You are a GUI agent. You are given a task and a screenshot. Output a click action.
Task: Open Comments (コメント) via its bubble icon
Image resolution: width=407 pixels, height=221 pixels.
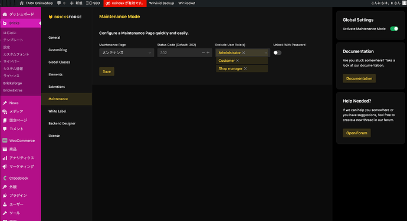coord(5,128)
